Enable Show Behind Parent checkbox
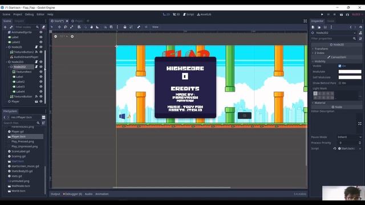365x205 pixels. pos(340,83)
